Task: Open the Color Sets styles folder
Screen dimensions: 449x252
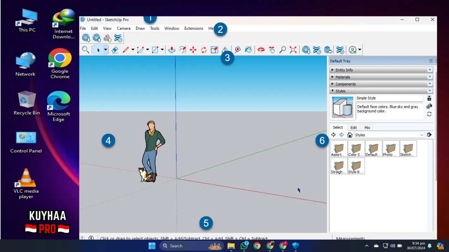Action: pos(356,149)
